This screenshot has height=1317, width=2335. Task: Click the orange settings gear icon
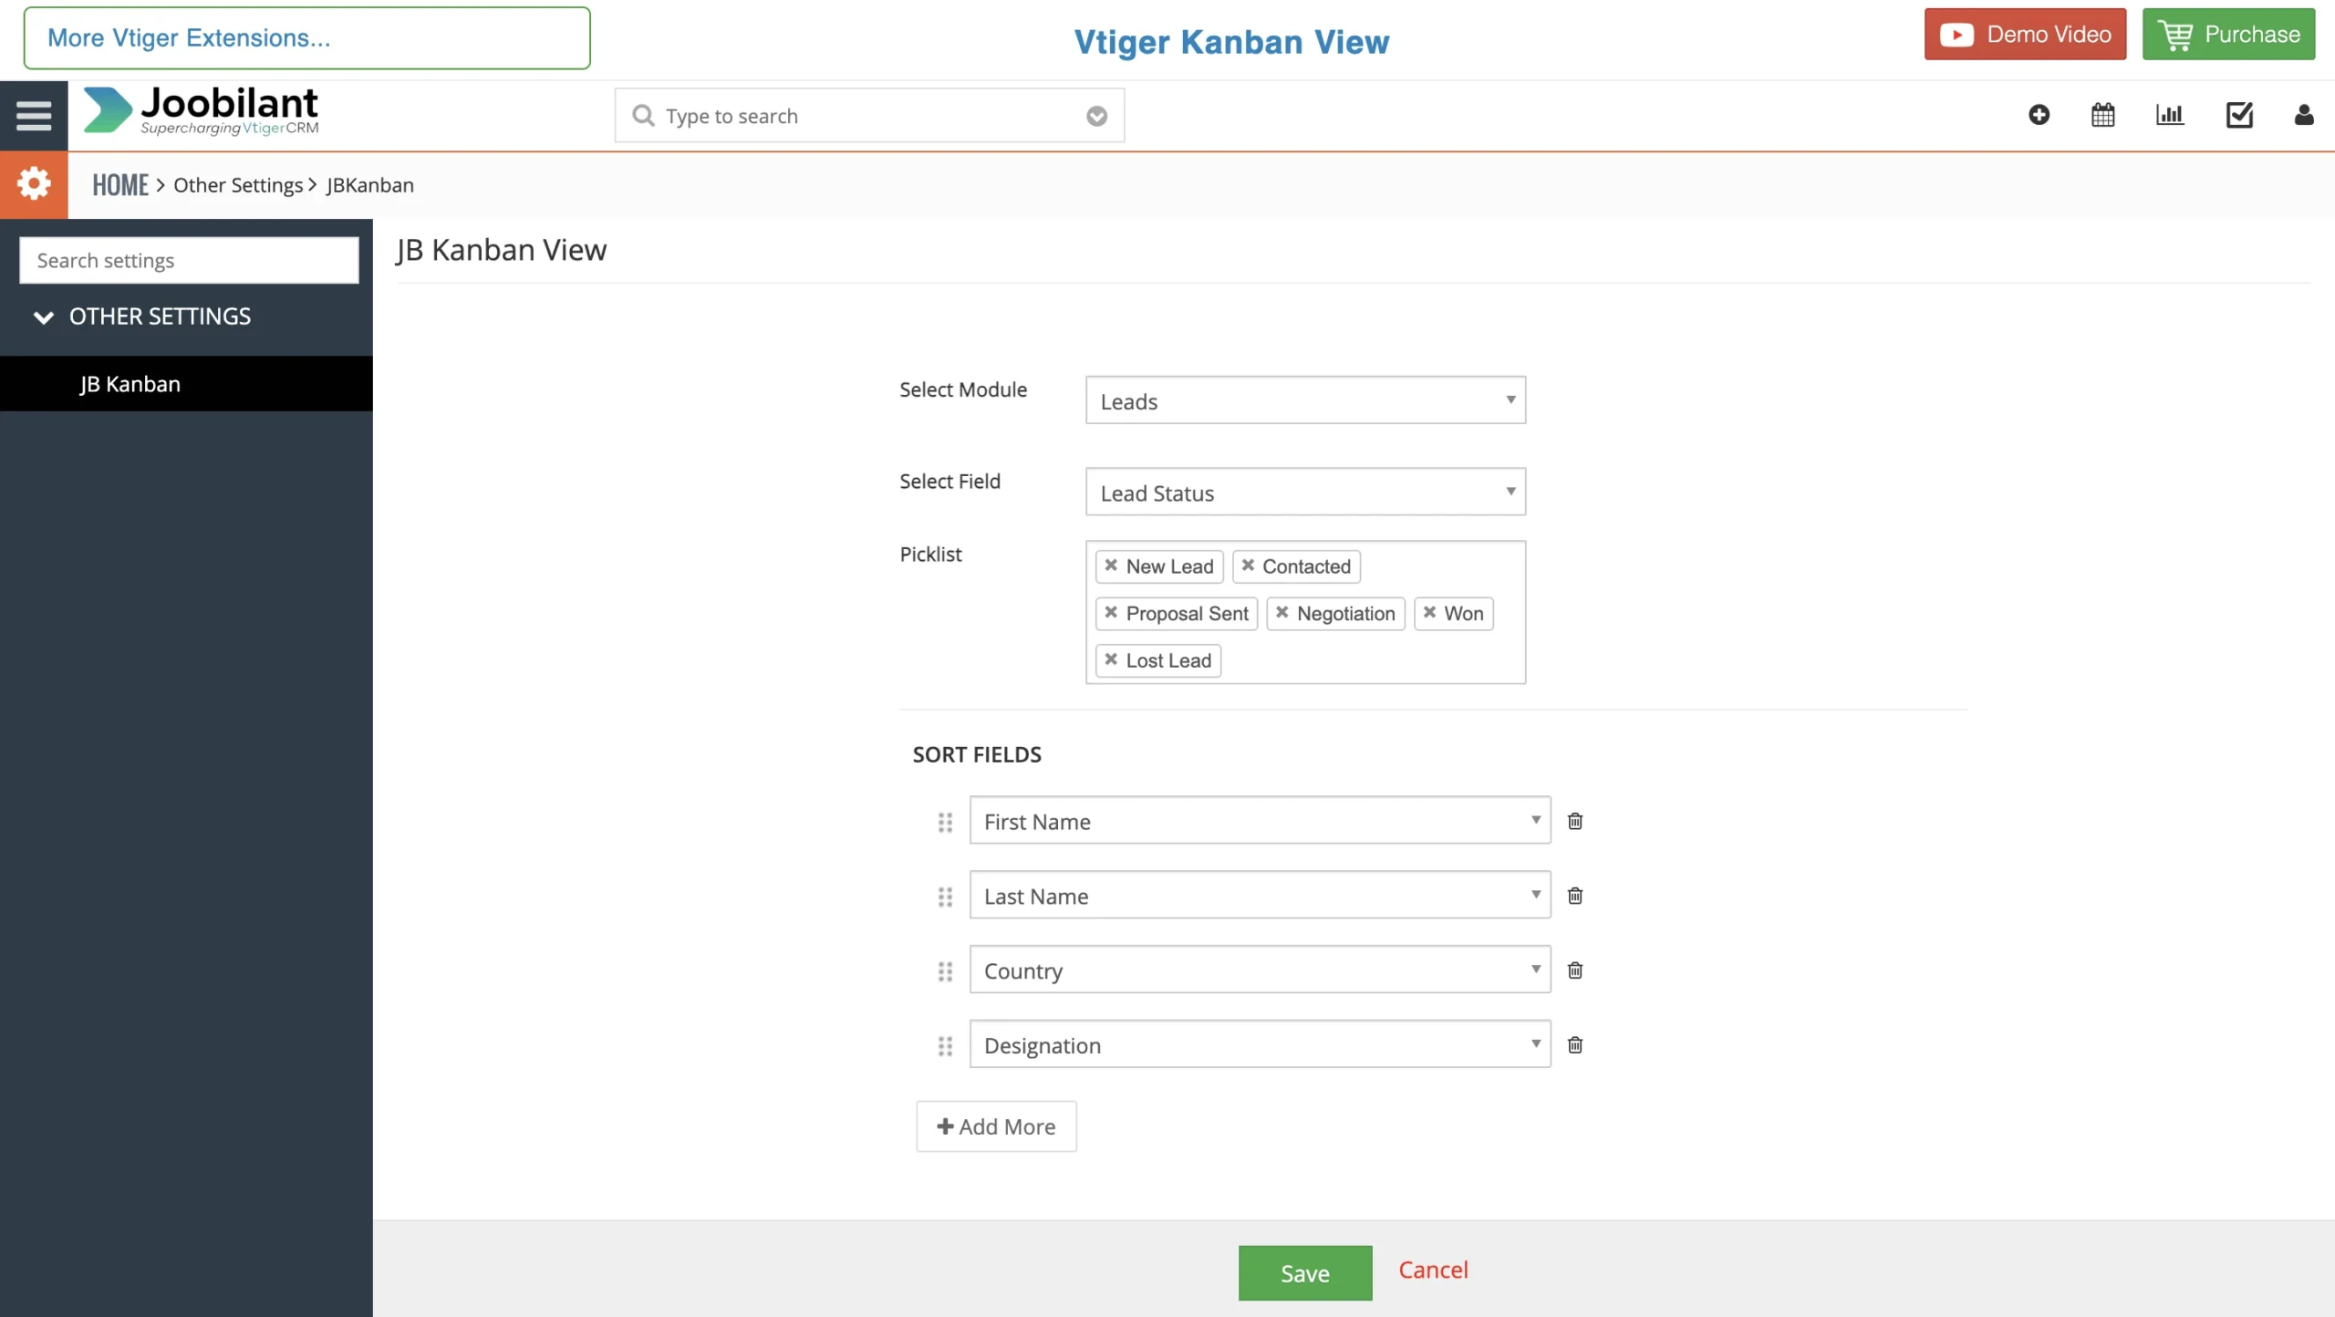coord(34,184)
